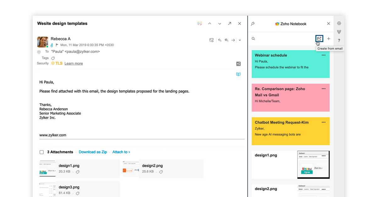Click the Reply arrow icon
This screenshot has width=377, height=197.
pos(220,40)
